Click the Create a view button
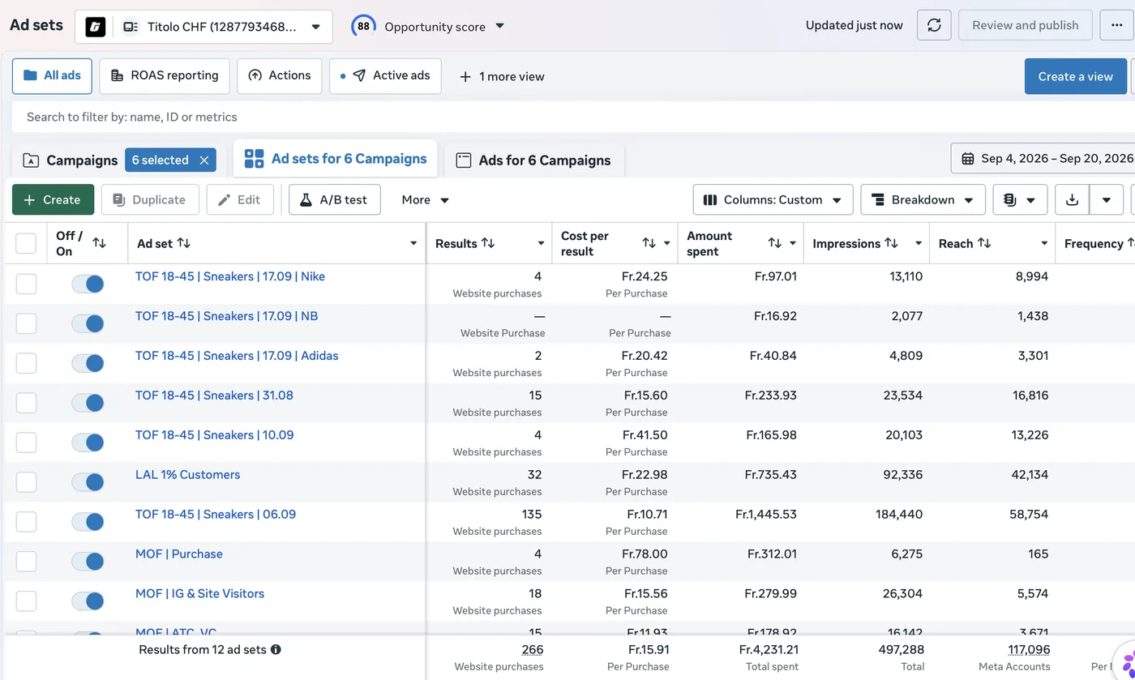The image size is (1135, 680). pyautogui.click(x=1075, y=76)
